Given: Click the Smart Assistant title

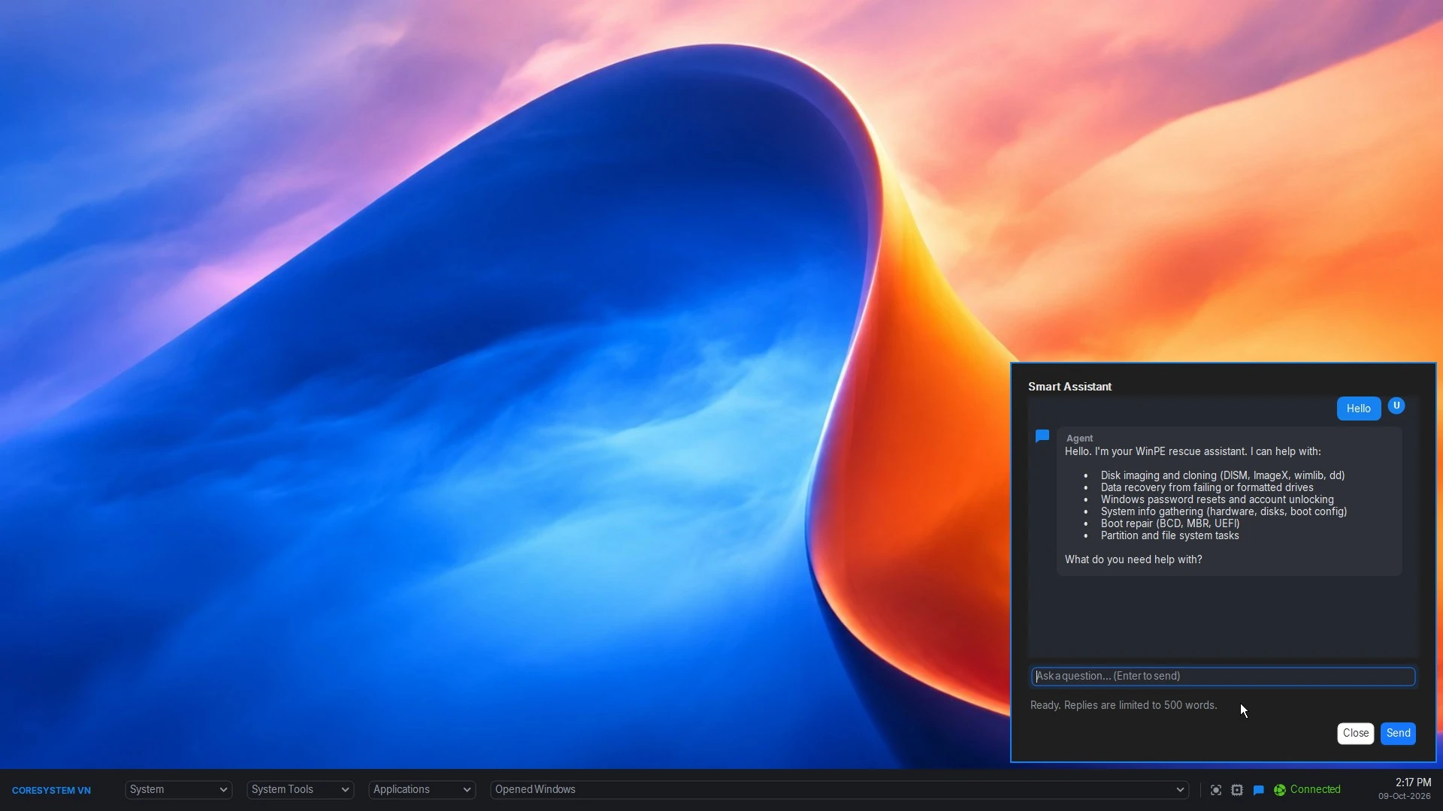Looking at the screenshot, I should (x=1069, y=387).
